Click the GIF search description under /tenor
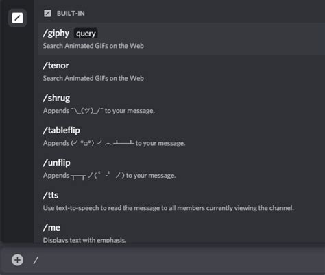 [93, 78]
